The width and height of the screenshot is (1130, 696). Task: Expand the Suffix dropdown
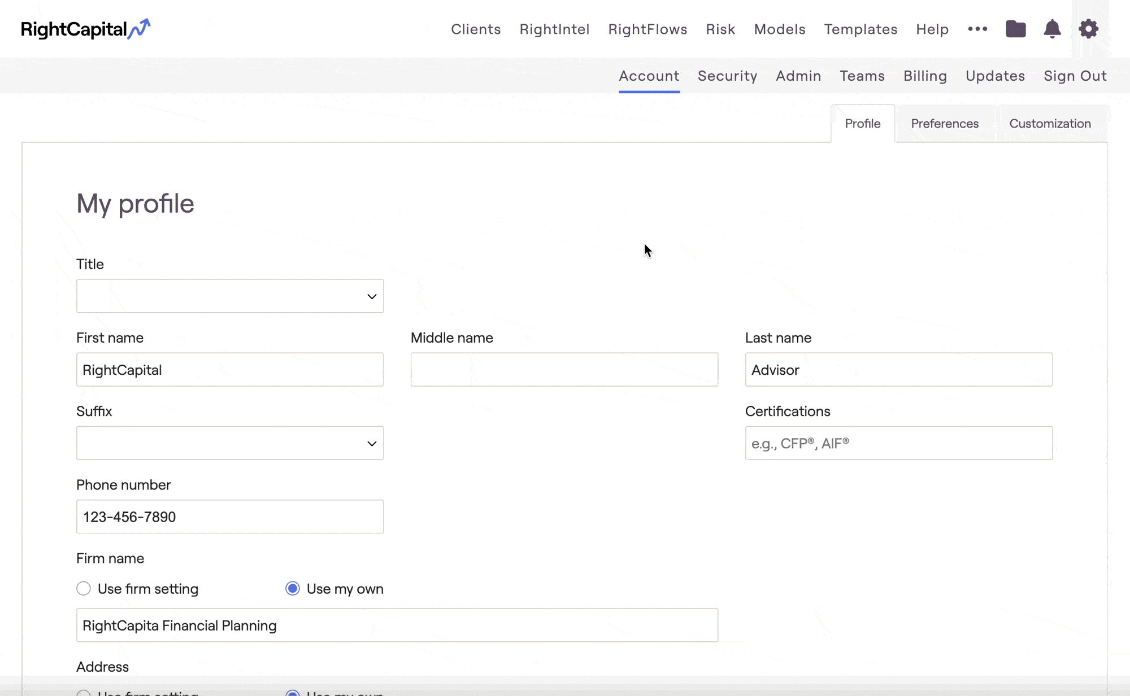pos(230,443)
